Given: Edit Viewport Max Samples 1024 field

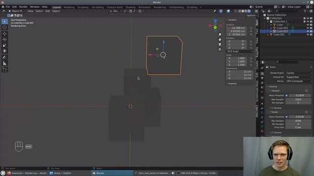Looking at the screenshot, I should 298,100.
